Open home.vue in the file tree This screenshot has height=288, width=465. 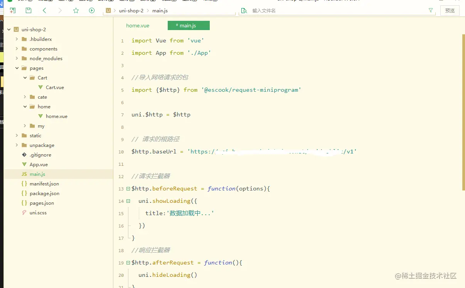tap(56, 116)
